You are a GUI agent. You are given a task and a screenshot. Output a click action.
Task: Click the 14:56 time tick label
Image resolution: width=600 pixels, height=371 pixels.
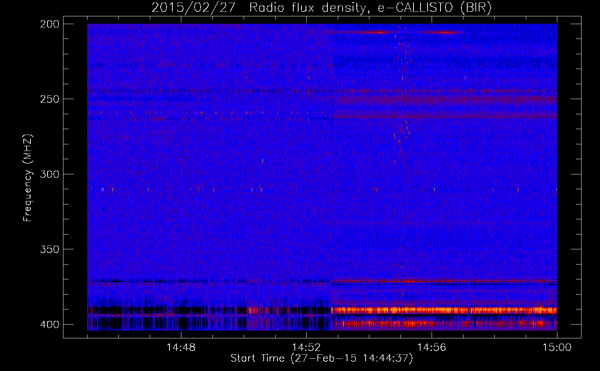(432, 347)
